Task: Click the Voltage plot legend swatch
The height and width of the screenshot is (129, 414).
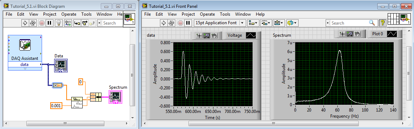Action: click(x=250, y=35)
